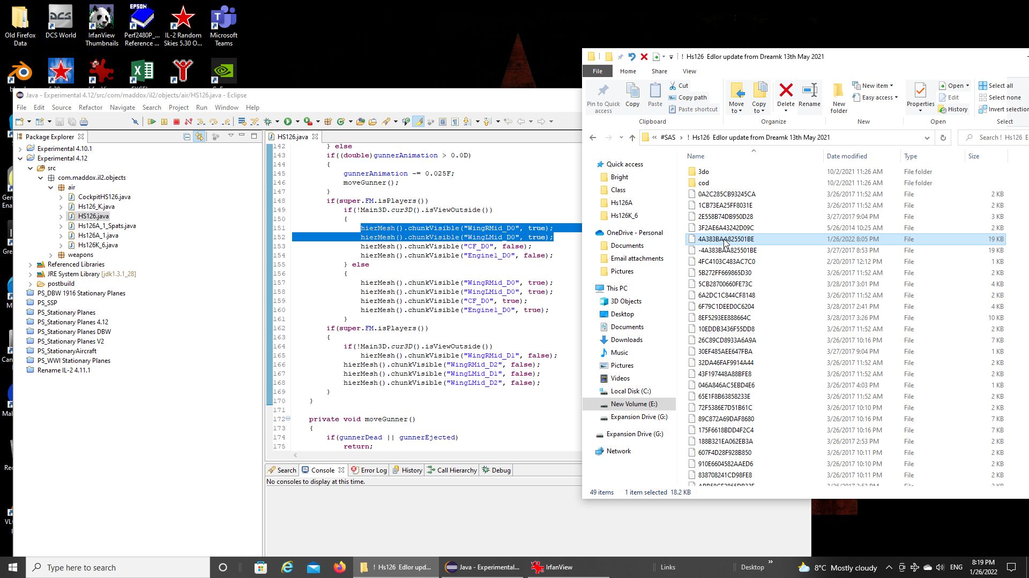Open the Refactor menu
This screenshot has width=1029, height=578.
90,108
